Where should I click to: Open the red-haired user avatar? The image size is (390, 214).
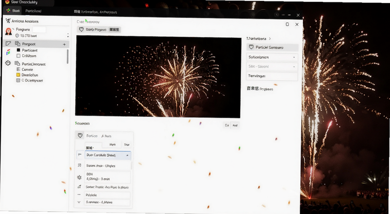[8, 32]
